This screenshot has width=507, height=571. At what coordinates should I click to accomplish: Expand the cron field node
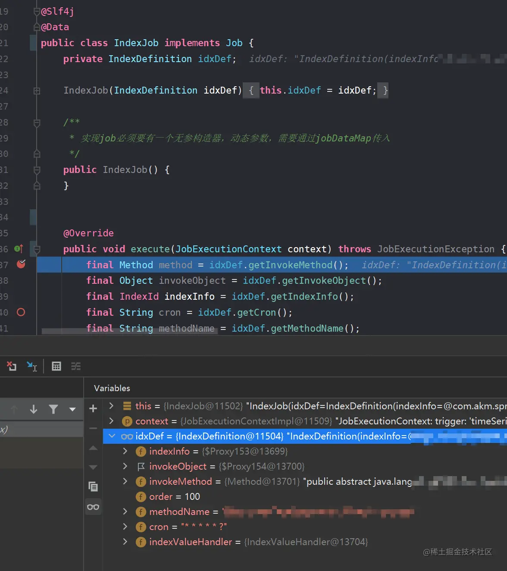point(125,527)
